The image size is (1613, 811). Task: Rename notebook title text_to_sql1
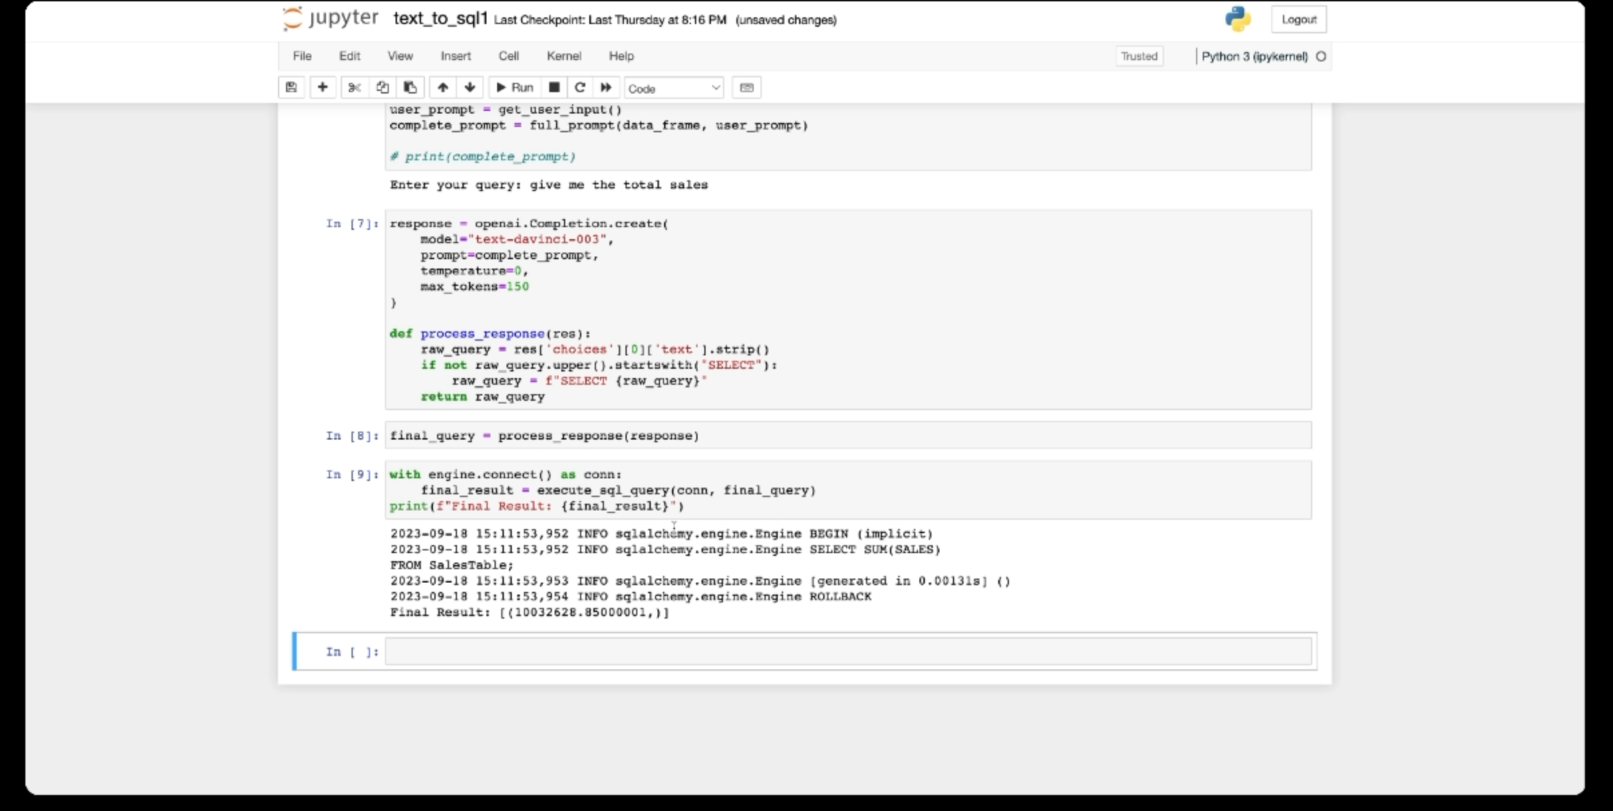(x=440, y=19)
